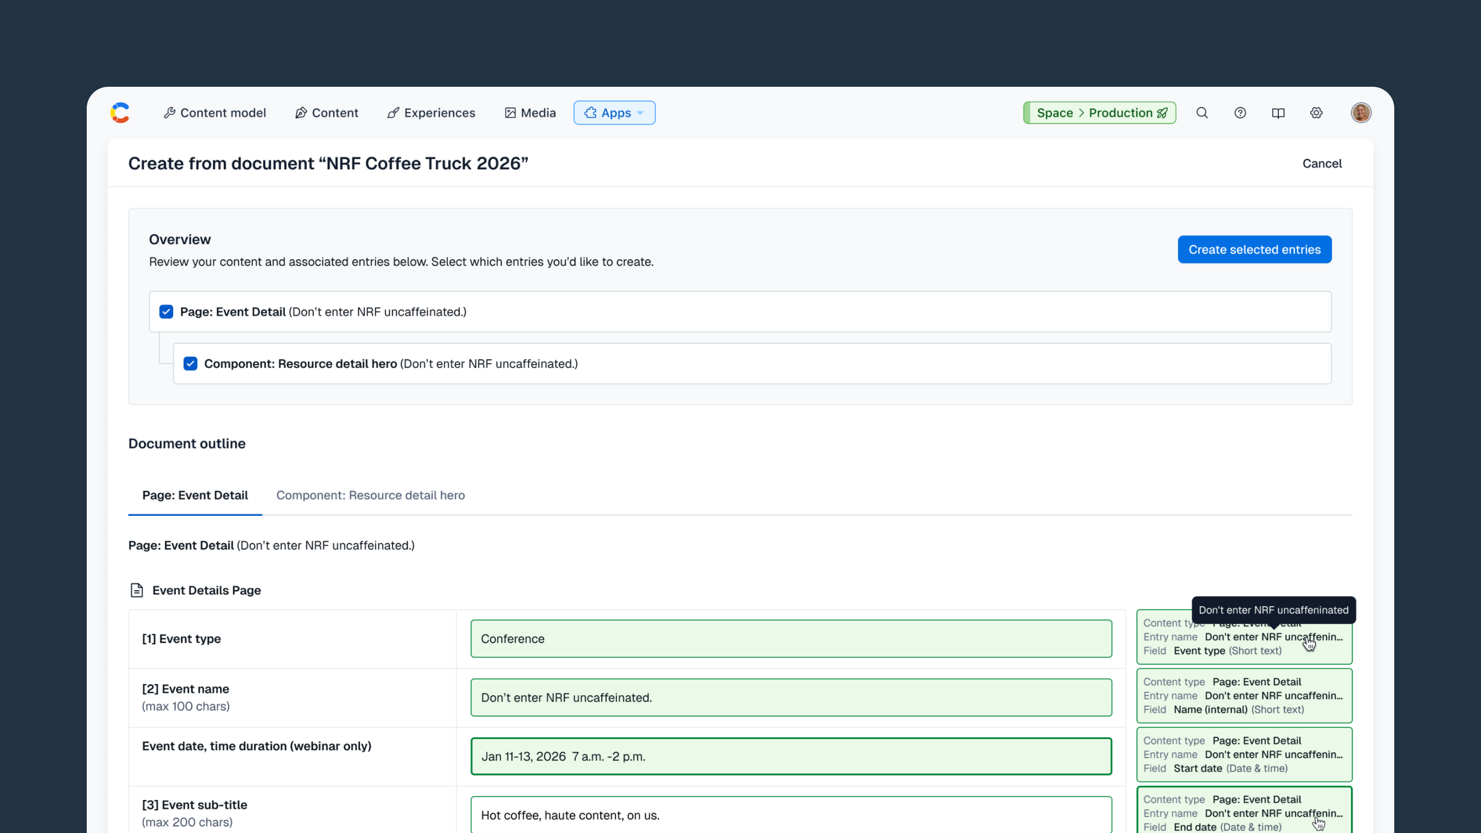The image size is (1481, 833).
Task: Open documentation via the book icon
Action: 1278,113
